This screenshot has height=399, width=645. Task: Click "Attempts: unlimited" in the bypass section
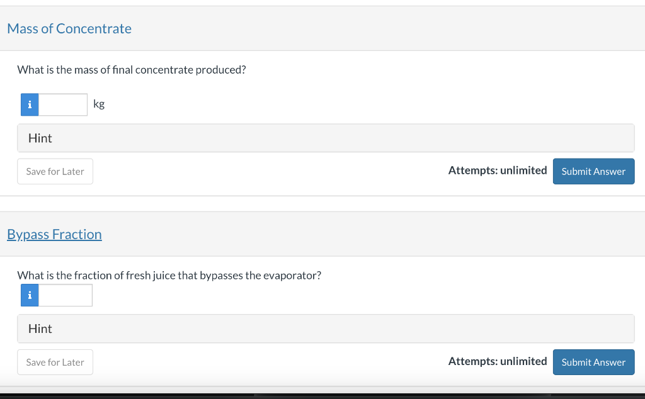point(497,361)
